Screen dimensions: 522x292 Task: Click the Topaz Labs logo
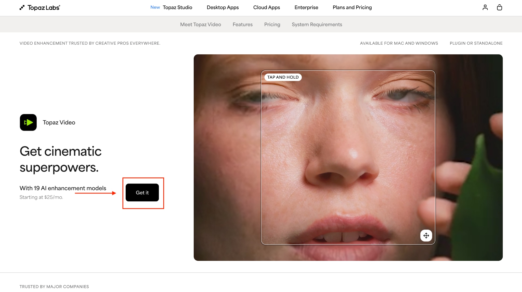click(40, 8)
